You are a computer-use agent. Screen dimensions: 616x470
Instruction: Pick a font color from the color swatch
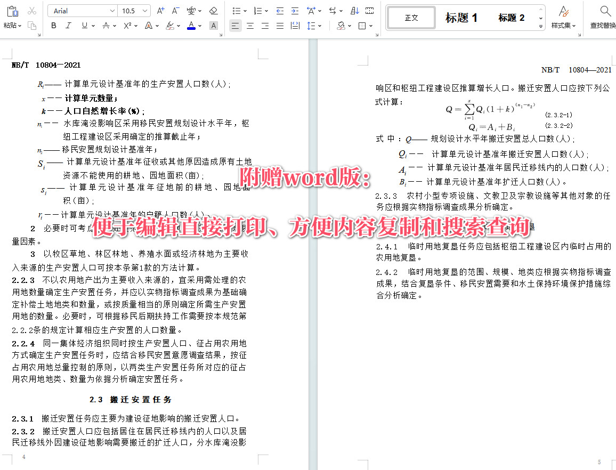191,26
